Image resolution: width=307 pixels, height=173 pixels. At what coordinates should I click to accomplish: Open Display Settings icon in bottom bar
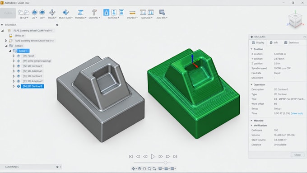tap(160, 168)
